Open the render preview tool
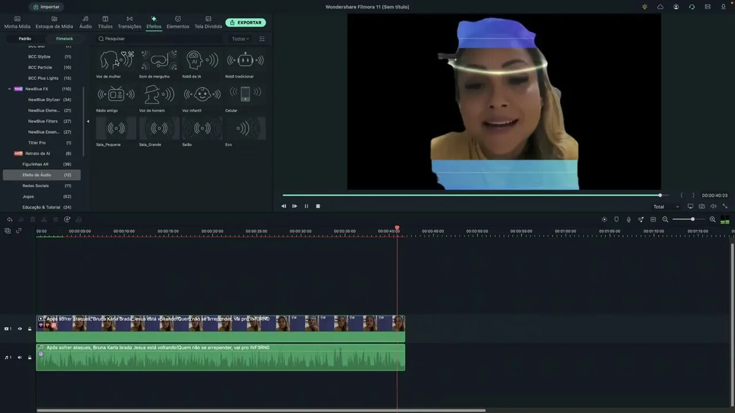The width and height of the screenshot is (735, 413). [x=604, y=220]
